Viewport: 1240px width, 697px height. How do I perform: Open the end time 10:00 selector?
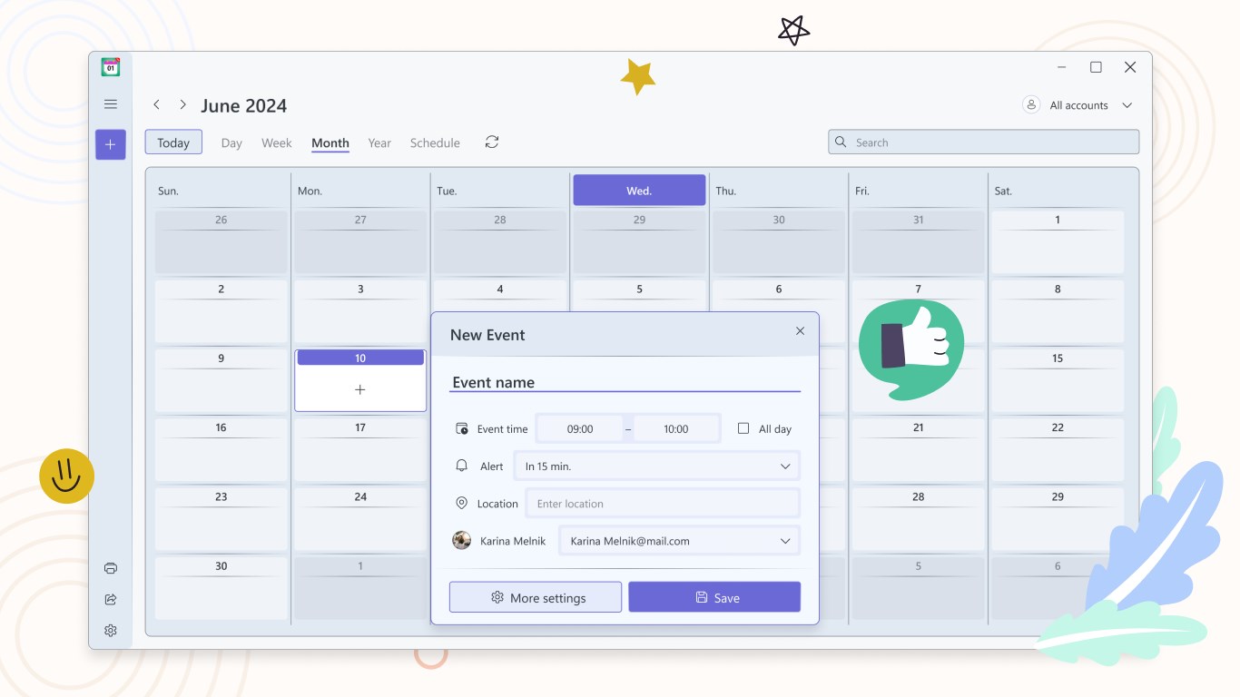point(676,428)
